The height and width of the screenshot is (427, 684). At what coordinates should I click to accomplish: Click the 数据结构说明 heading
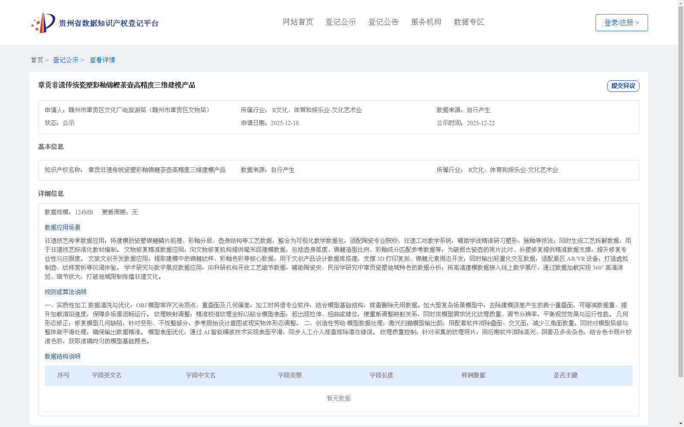62,357
